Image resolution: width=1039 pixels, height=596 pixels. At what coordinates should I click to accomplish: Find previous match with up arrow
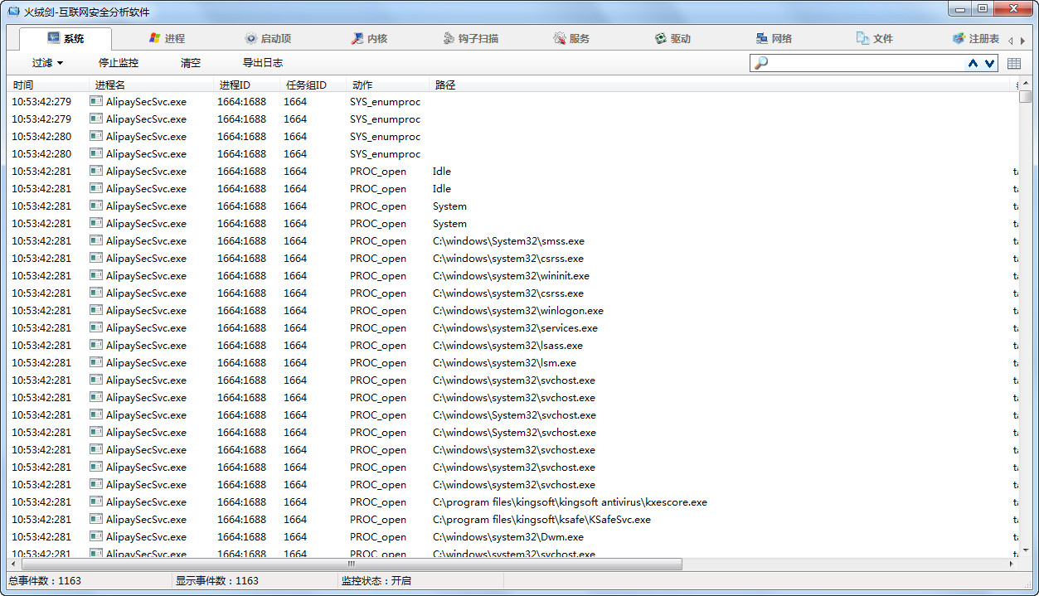pos(973,64)
